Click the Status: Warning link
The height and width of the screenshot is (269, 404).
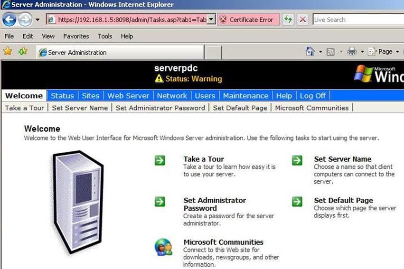[x=194, y=79]
